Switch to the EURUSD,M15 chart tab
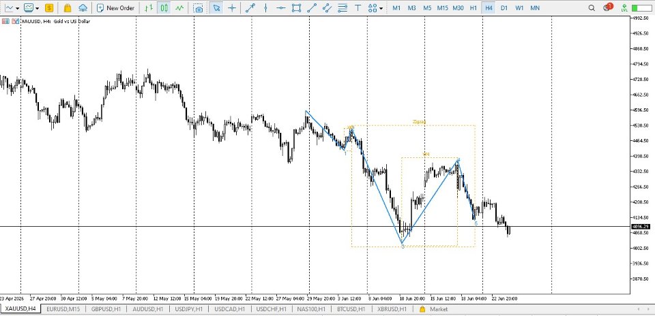This screenshot has height=316, width=655. point(62,309)
